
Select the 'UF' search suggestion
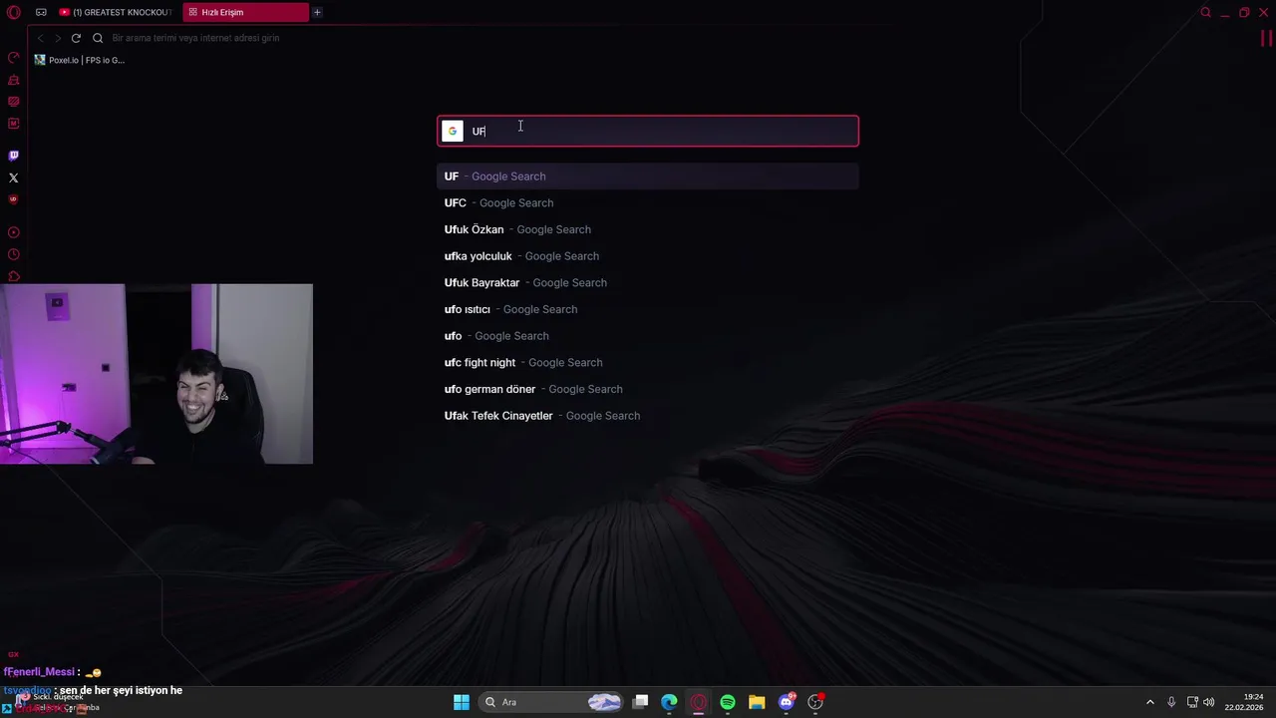pos(648,177)
